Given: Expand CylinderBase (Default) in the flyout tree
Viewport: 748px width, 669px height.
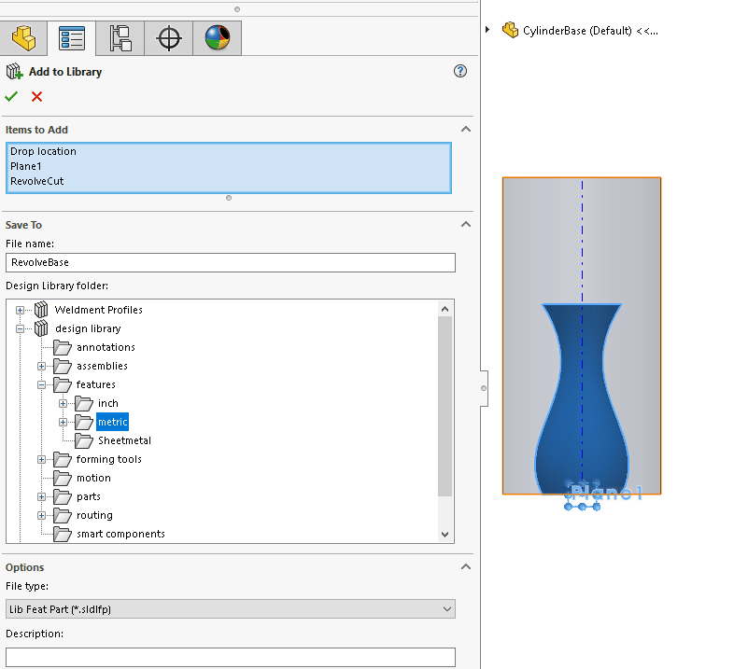Looking at the screenshot, I should tap(487, 29).
